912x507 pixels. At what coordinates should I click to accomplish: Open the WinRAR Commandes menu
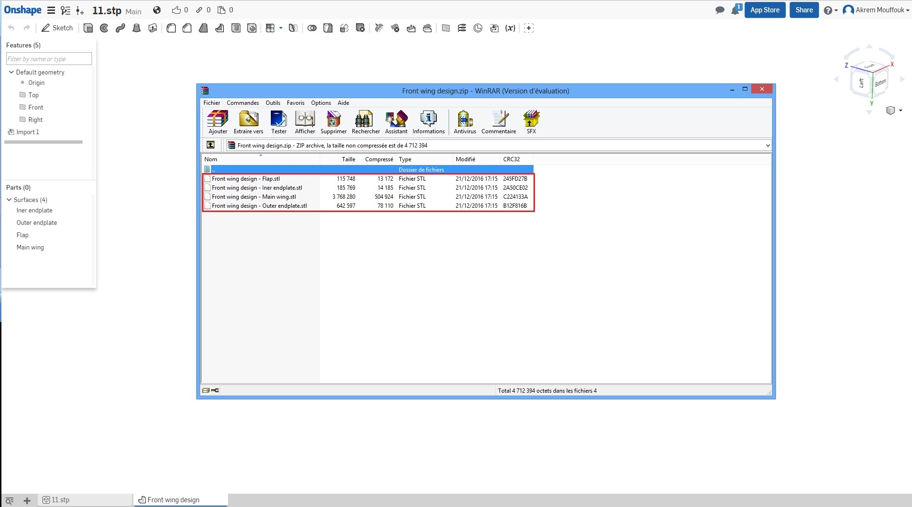(x=243, y=103)
